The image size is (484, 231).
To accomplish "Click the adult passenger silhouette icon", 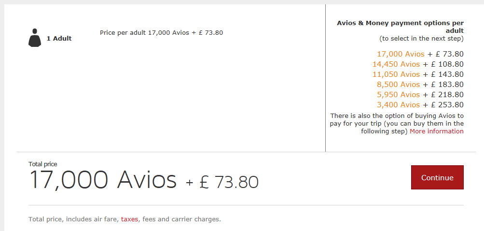I will (34, 38).
